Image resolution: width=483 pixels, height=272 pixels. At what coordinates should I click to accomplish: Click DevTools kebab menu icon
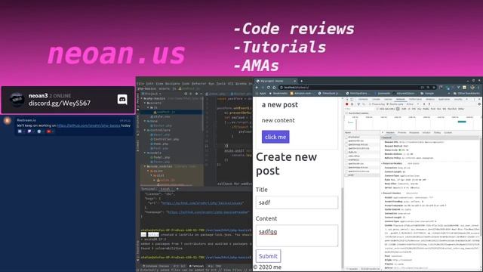click(474, 99)
